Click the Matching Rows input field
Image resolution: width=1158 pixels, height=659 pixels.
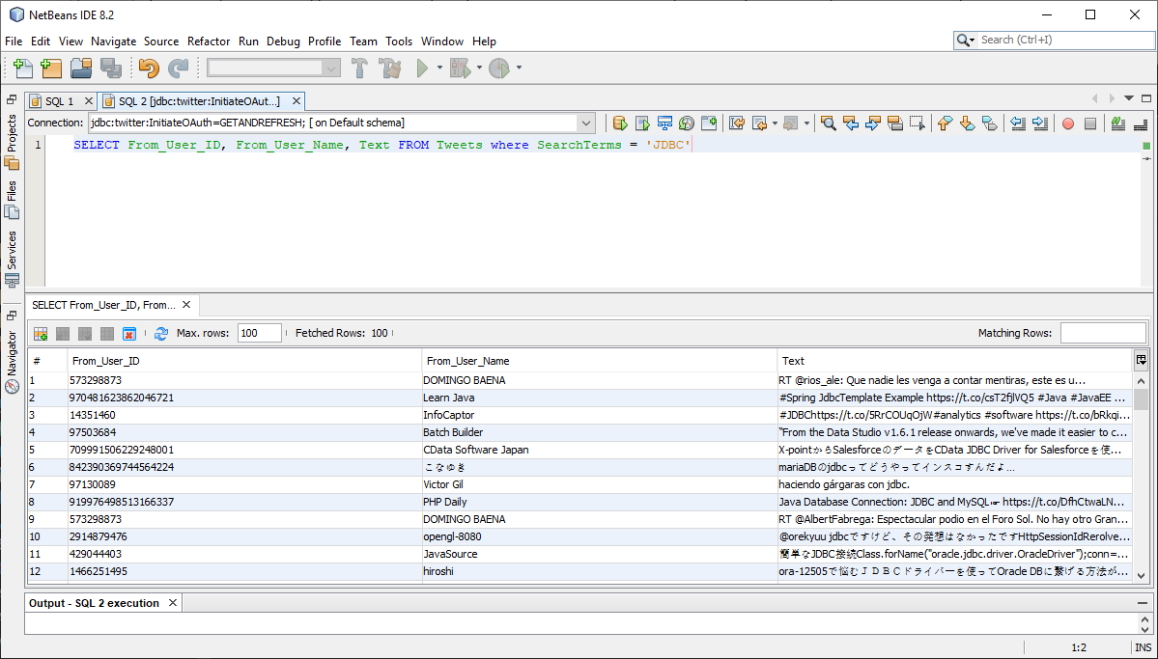1102,333
